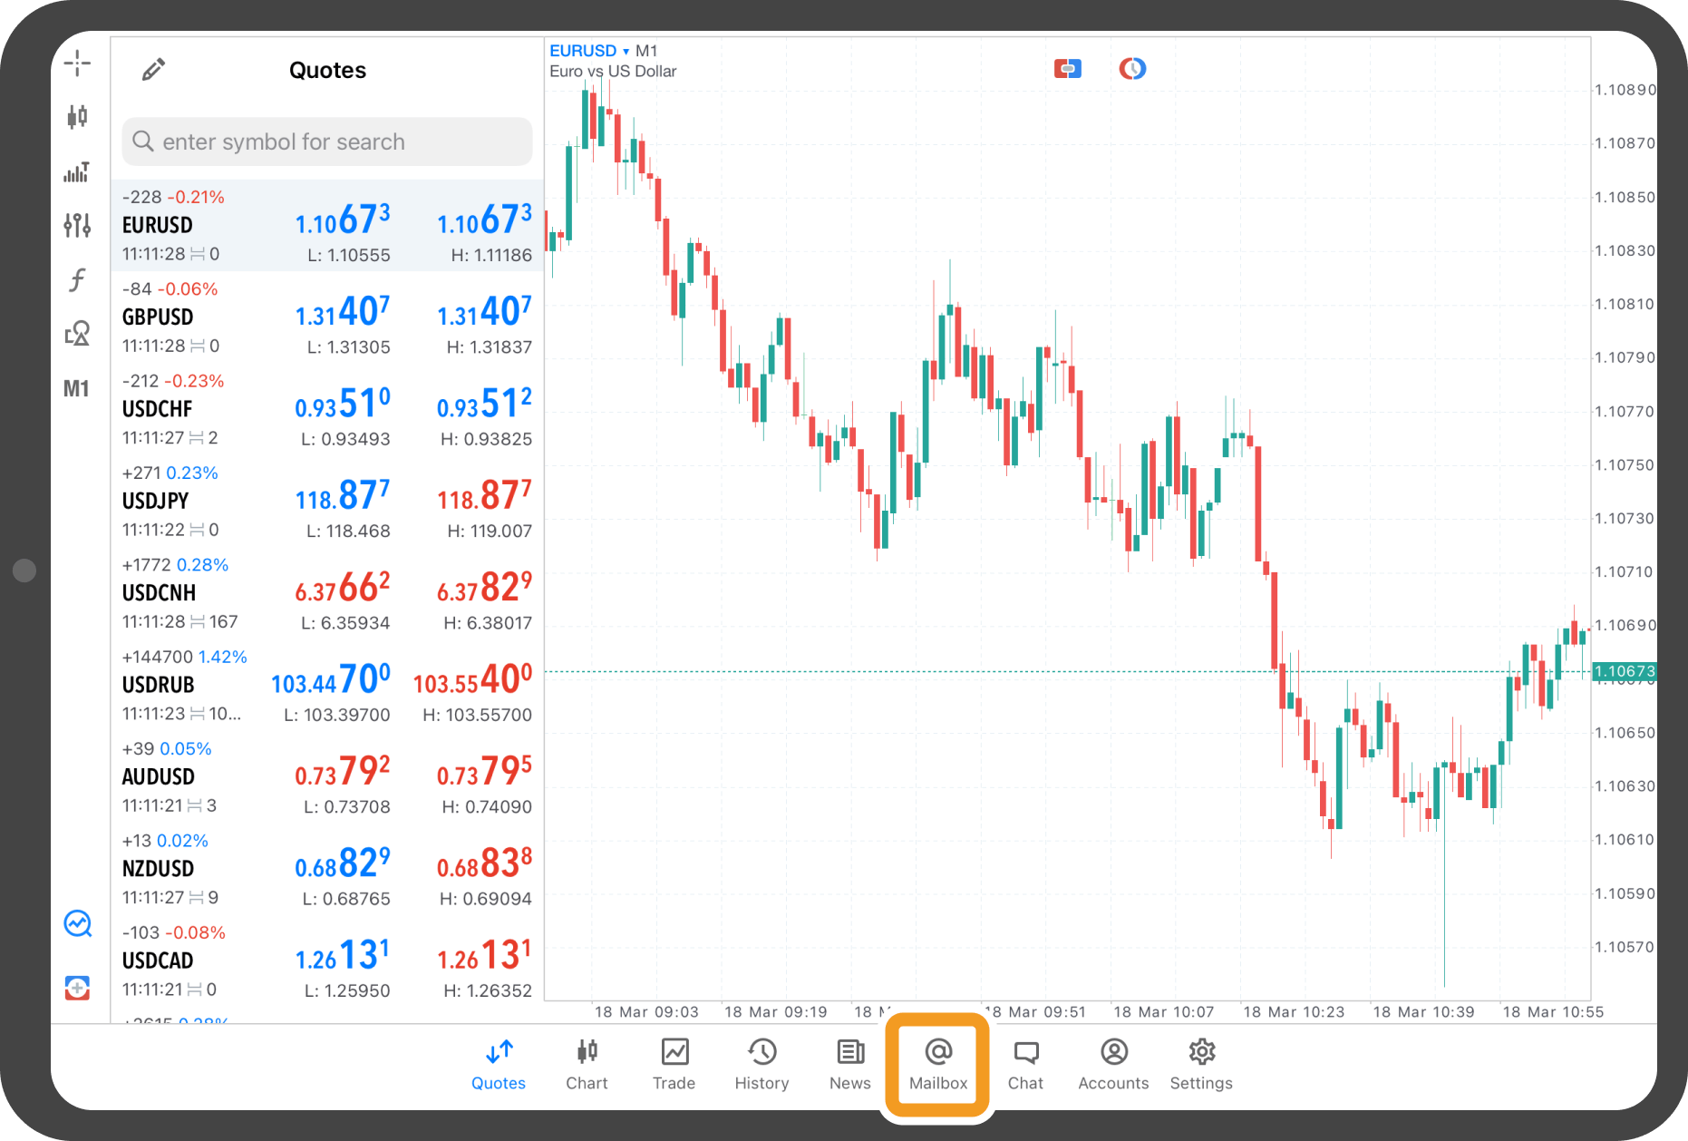
Task: Select the crosshair tool in the left sidebar
Action: [77, 63]
